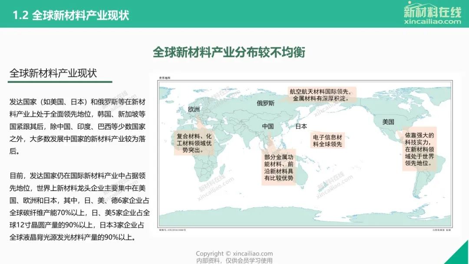
Task: Click the 内部资料 footer notice text
Action: (234, 261)
